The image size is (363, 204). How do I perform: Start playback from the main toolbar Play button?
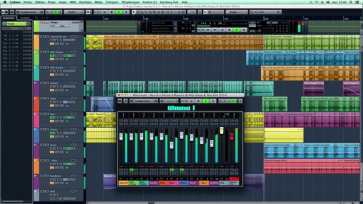[119, 12]
